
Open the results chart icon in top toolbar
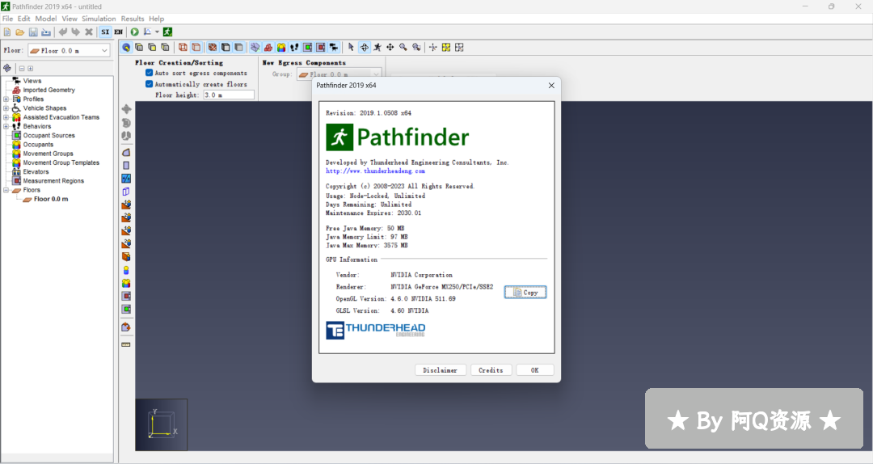click(x=148, y=32)
